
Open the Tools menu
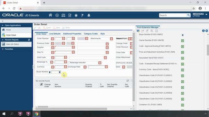(x=66, y=28)
